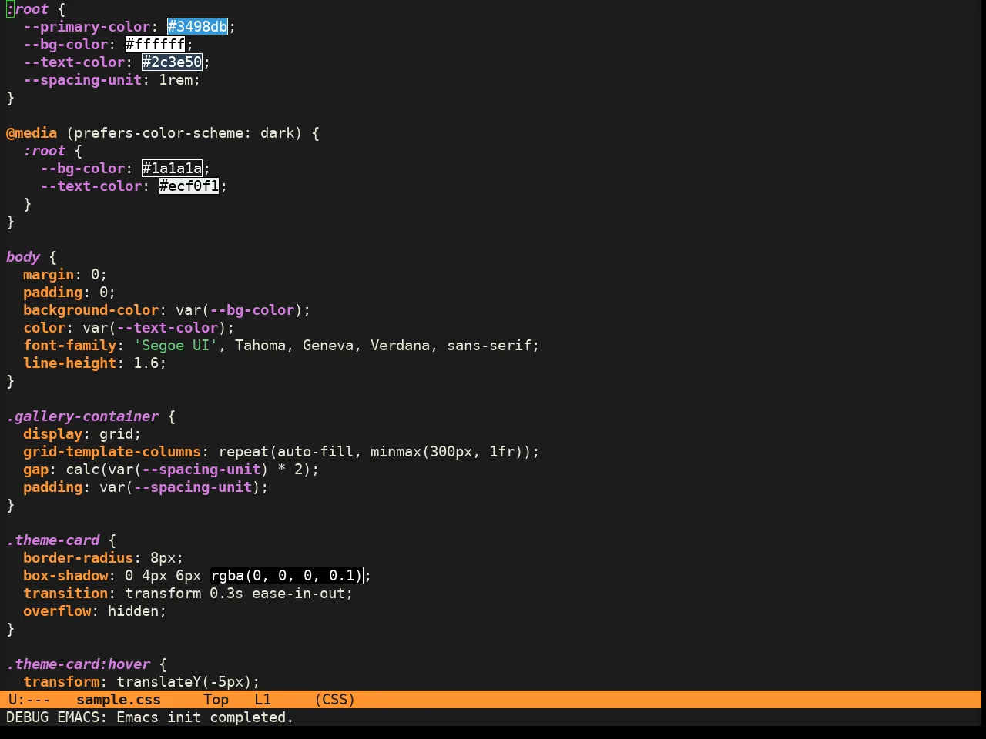Viewport: 986px width, 739px height.
Task: Click the L1 line number indicator
Action: (x=263, y=700)
